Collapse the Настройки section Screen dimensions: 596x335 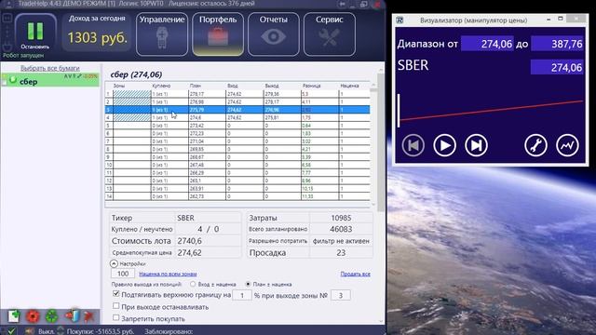click(x=114, y=263)
